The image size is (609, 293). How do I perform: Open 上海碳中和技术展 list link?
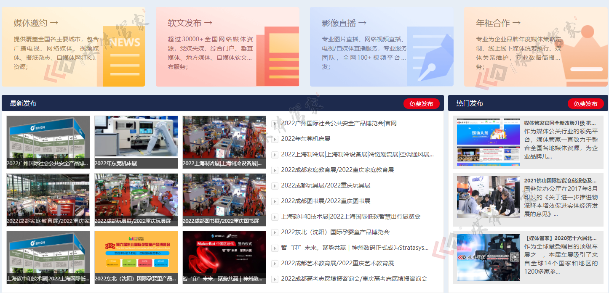(x=350, y=217)
